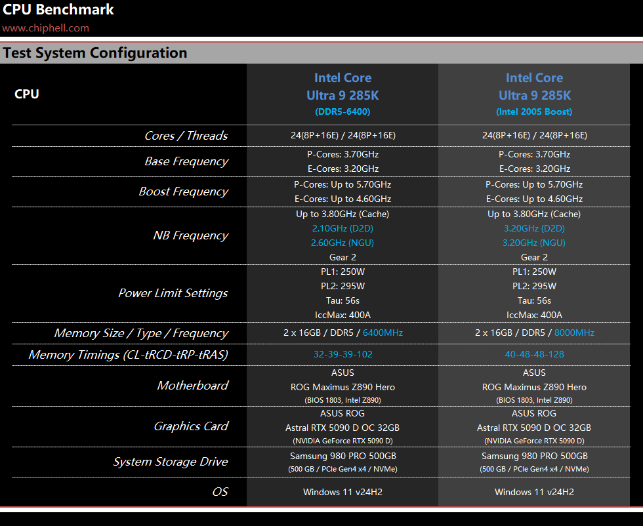
Task: Select the 6400MHz memory frequency value
Action: click(383, 333)
